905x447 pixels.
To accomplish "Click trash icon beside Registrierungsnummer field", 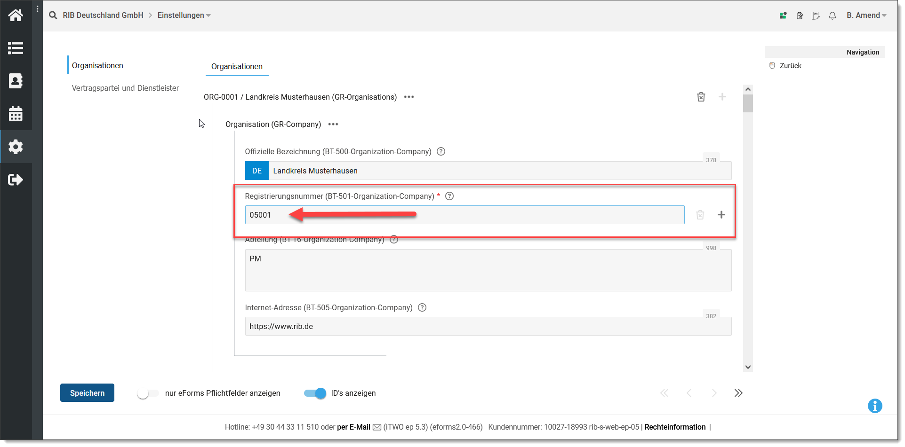I will pos(700,215).
